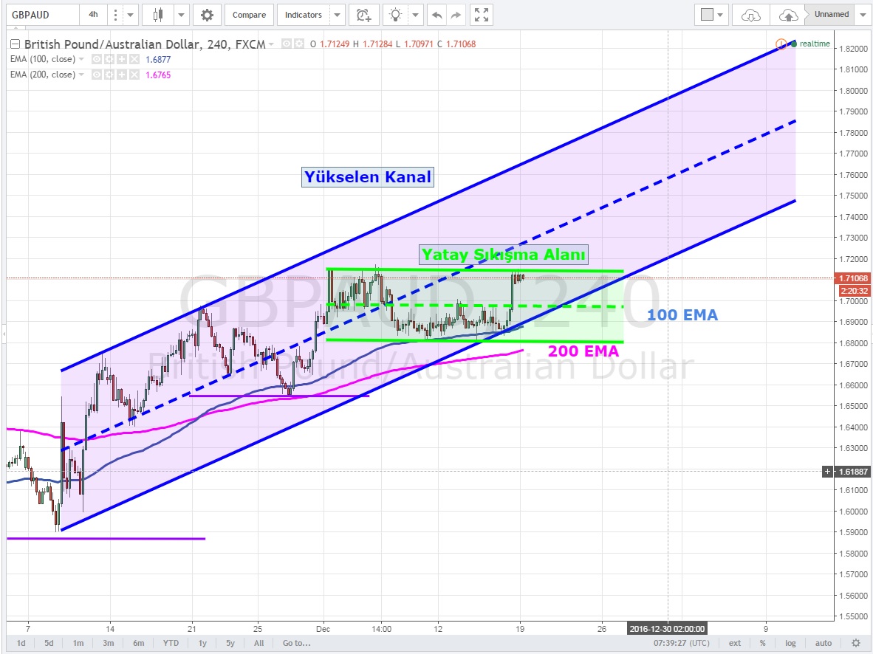Open settings for the main GBPAUD series
Viewport: 873px width, 654px height.
point(299,44)
